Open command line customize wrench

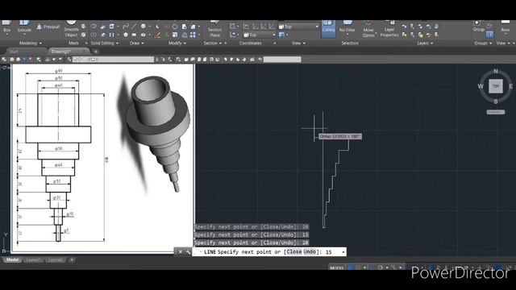point(188,252)
